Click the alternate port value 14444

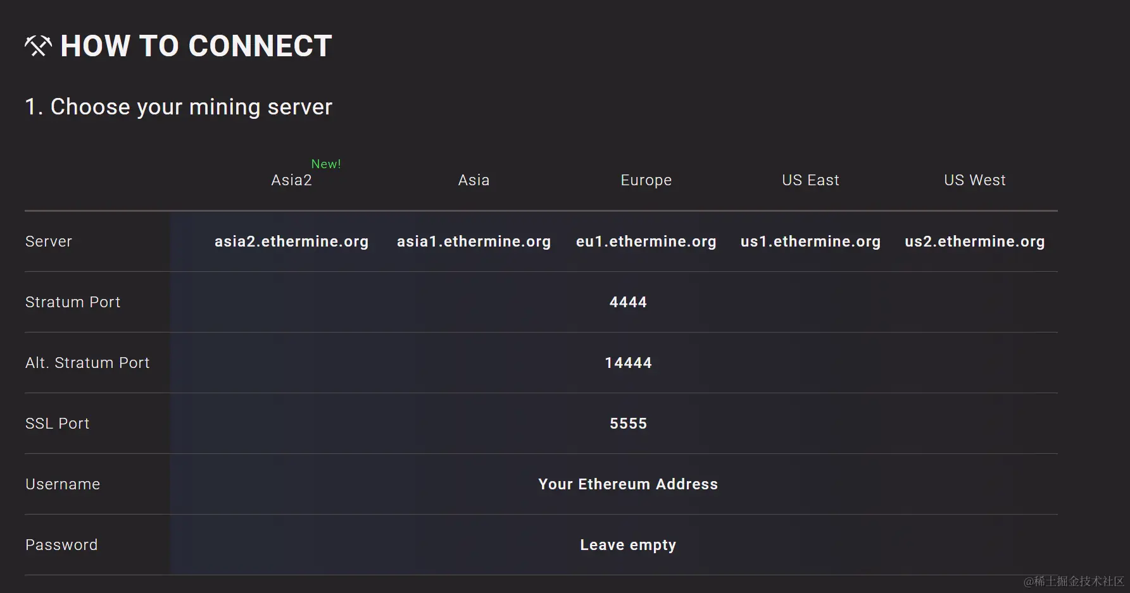pyautogui.click(x=628, y=363)
